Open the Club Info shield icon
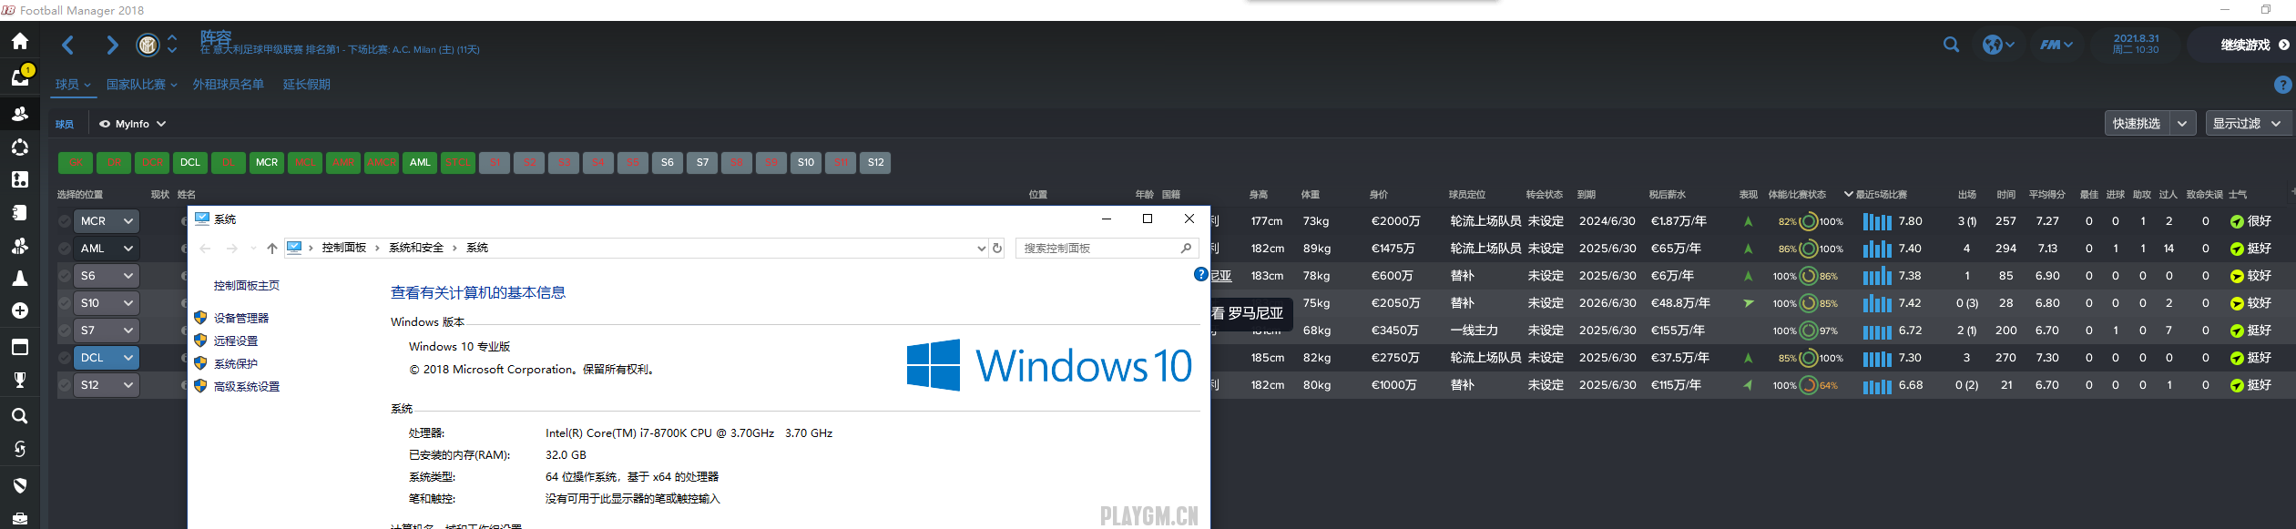The image size is (2296, 529). click(20, 485)
